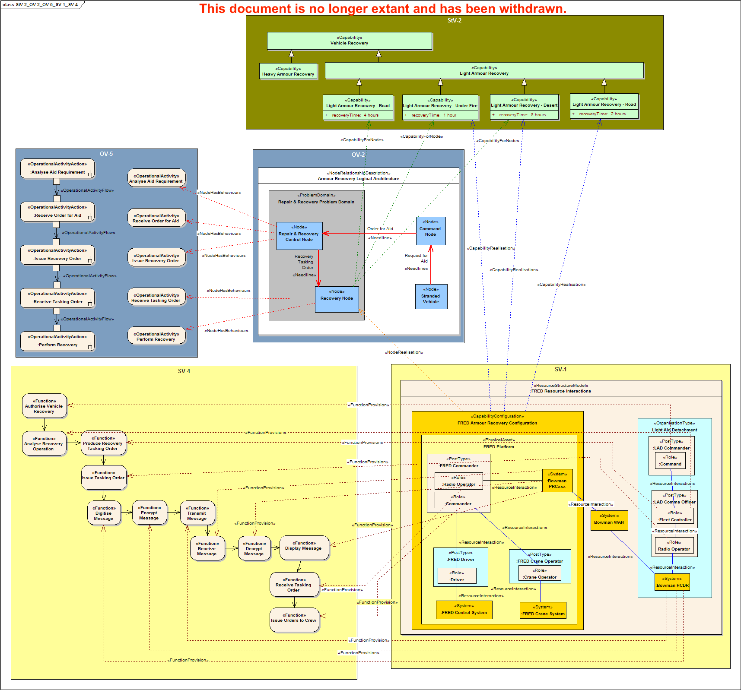
Task: Select the Bowman HCDR system block
Action: (x=672, y=582)
